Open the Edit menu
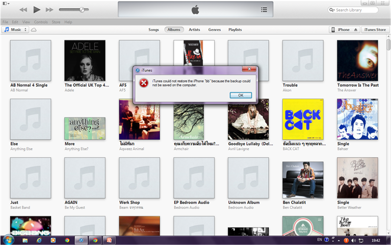 coord(15,22)
